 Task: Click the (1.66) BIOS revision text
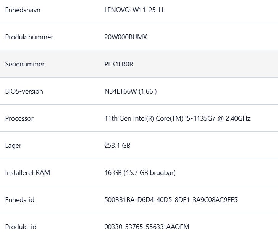click(x=148, y=91)
